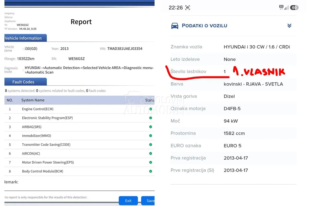Tap the 5G network icon in status bar
This screenshot has height=206, width=309.
pos(281,7)
